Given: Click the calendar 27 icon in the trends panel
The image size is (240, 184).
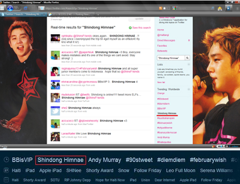Looking at the screenshot, I should (6, 170).
